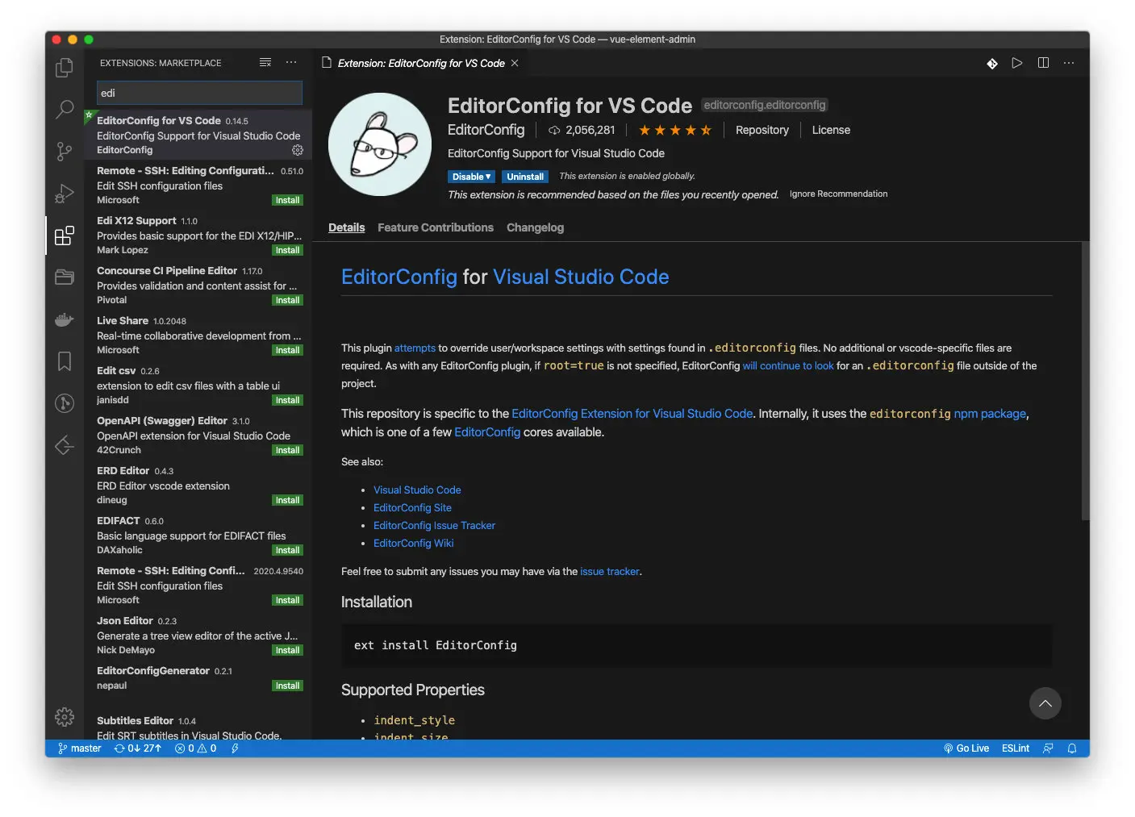Open the Visual Studio Code bullet link
1135x817 pixels.
click(417, 490)
